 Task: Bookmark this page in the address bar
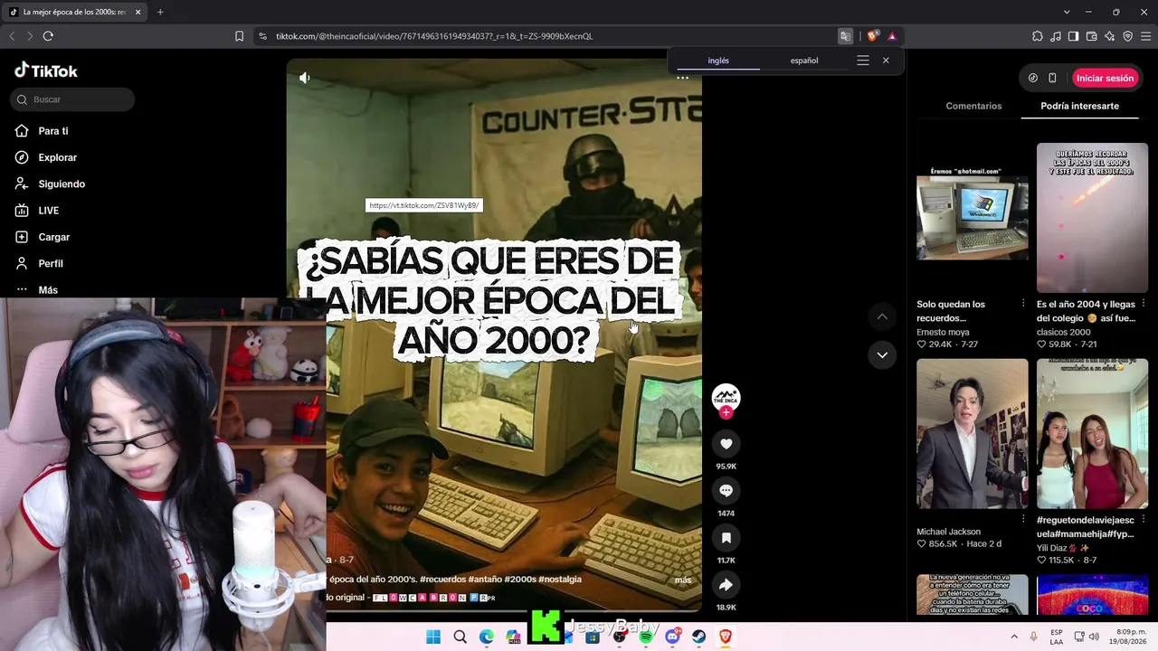pos(239,36)
